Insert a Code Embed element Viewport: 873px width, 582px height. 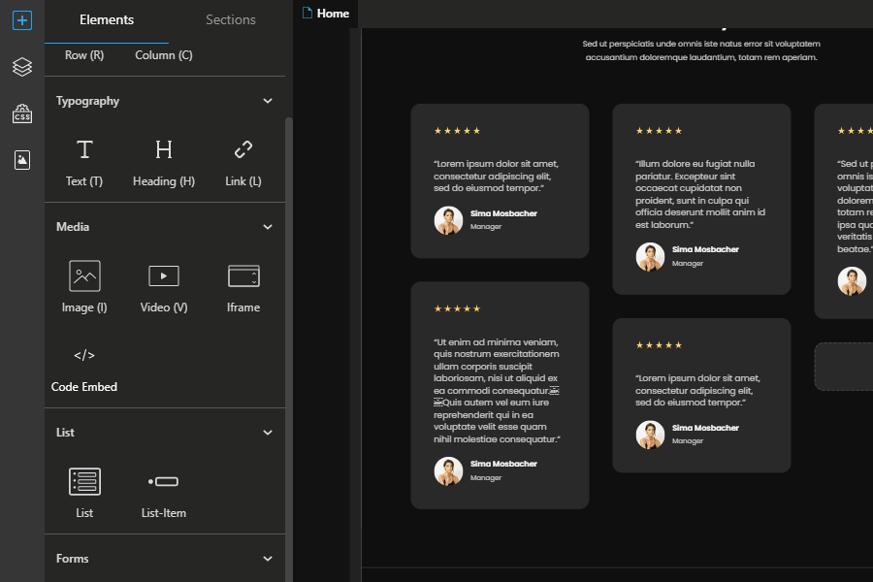tap(84, 365)
